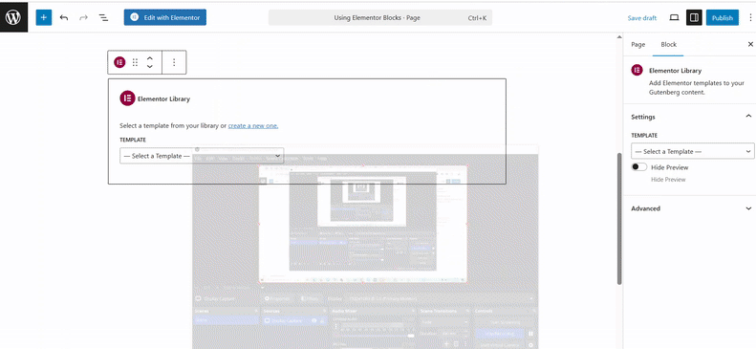
Task: Open the laptop preview icon
Action: click(674, 18)
